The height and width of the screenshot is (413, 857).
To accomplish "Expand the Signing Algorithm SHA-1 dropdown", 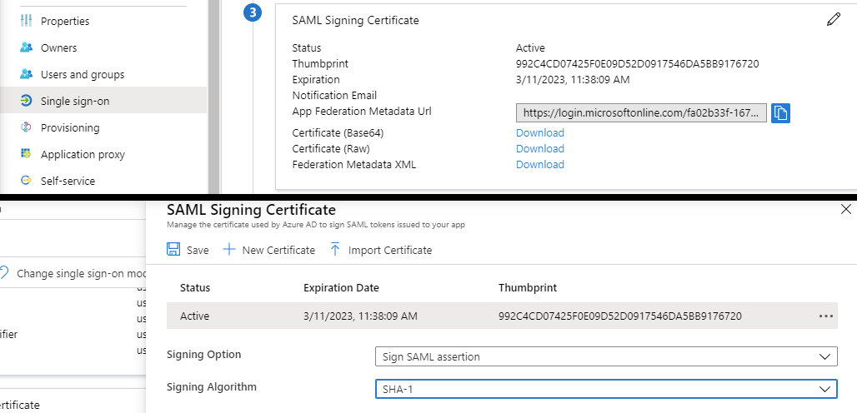I will coord(605,389).
